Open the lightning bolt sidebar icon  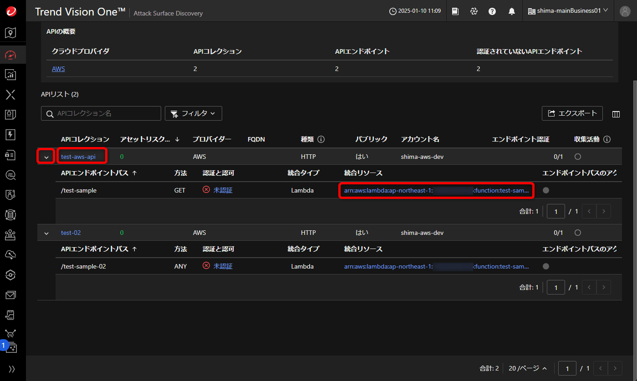point(10,134)
